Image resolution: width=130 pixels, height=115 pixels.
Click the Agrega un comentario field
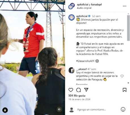pyautogui.click(x=91, y=110)
